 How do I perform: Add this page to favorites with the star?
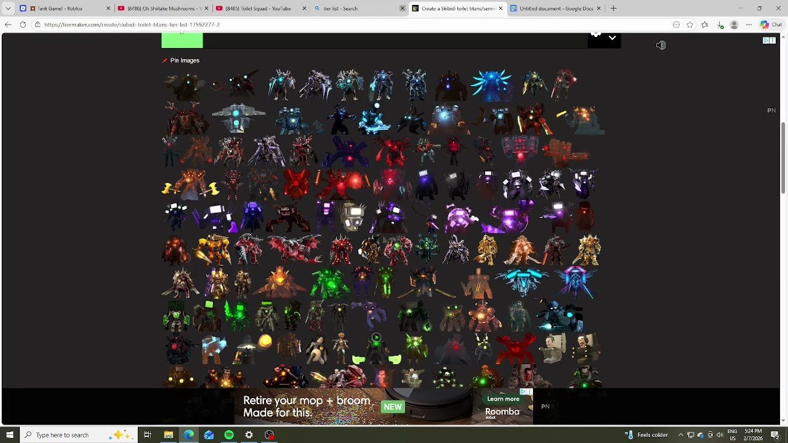point(690,25)
